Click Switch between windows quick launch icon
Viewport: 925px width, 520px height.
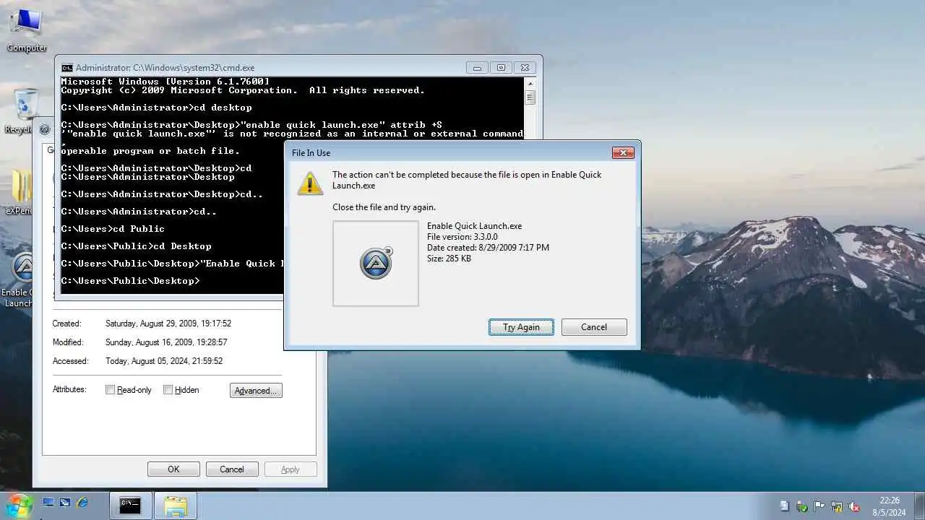pos(65,503)
